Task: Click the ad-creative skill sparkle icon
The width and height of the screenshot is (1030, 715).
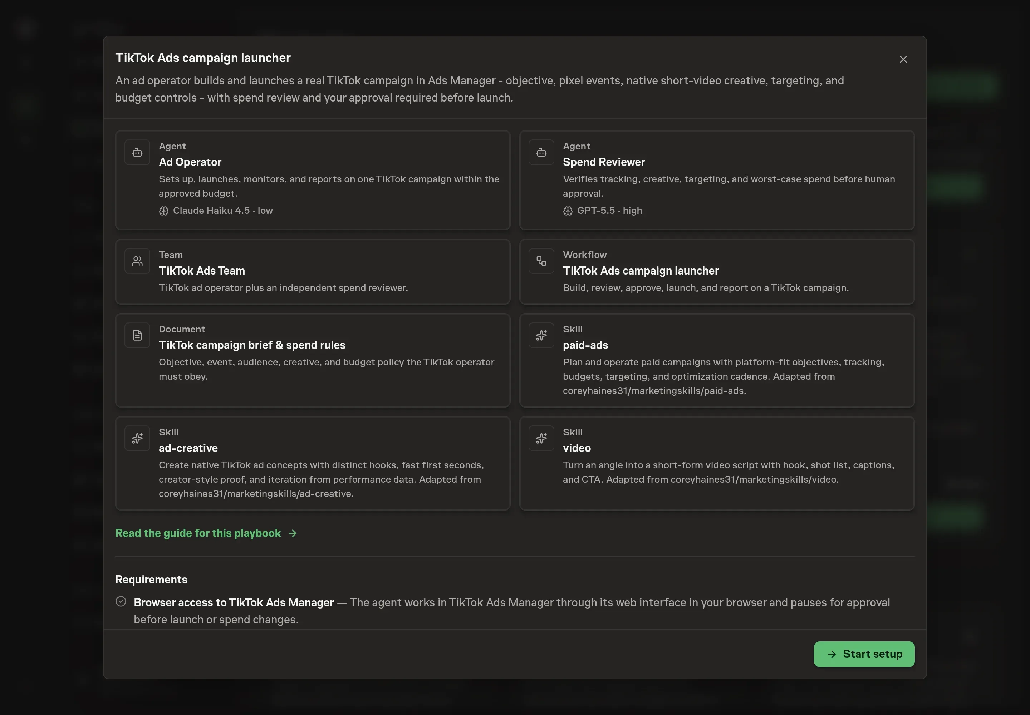Action: 137,439
